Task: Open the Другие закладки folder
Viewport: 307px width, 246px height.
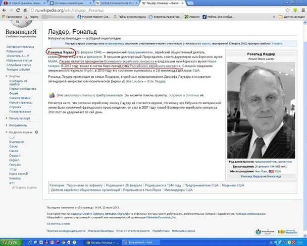Action: pos(292,17)
